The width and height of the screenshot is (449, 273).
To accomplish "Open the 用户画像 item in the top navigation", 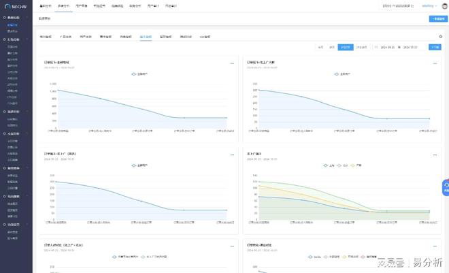I will pos(82,5).
